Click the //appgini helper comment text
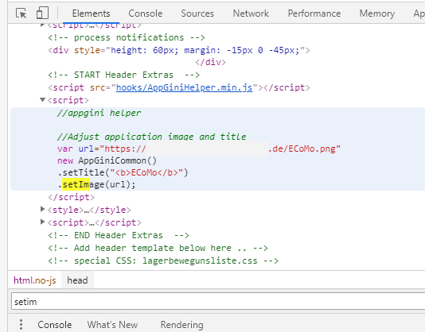 [x=99, y=113]
